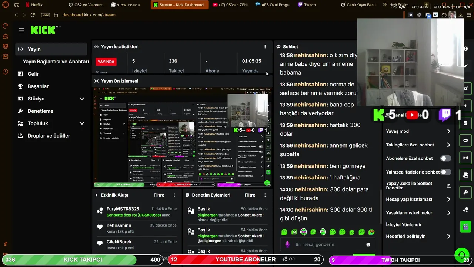Image resolution: width=474 pixels, height=267 pixels.
Task: Open Yayın İstatistikleri three-dot options
Action: pos(265,47)
